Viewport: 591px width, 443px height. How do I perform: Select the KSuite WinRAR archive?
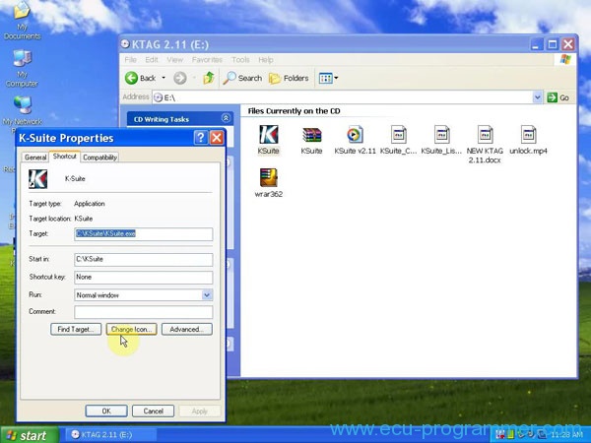tap(311, 135)
